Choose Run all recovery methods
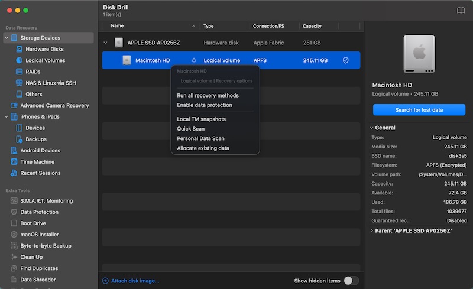This screenshot has width=473, height=289. [208, 95]
